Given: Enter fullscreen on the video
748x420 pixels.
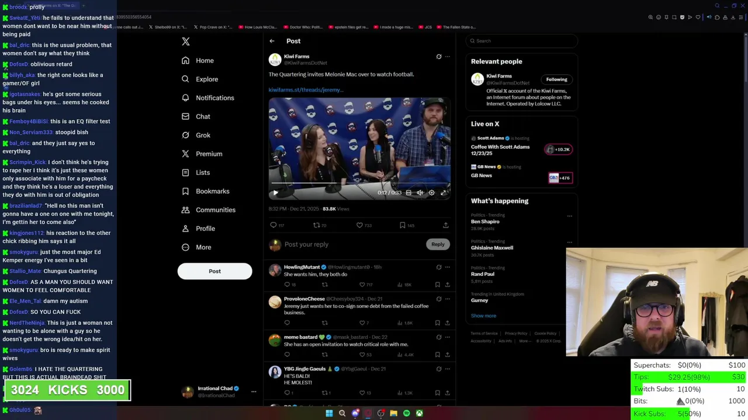Looking at the screenshot, I should [x=443, y=192].
